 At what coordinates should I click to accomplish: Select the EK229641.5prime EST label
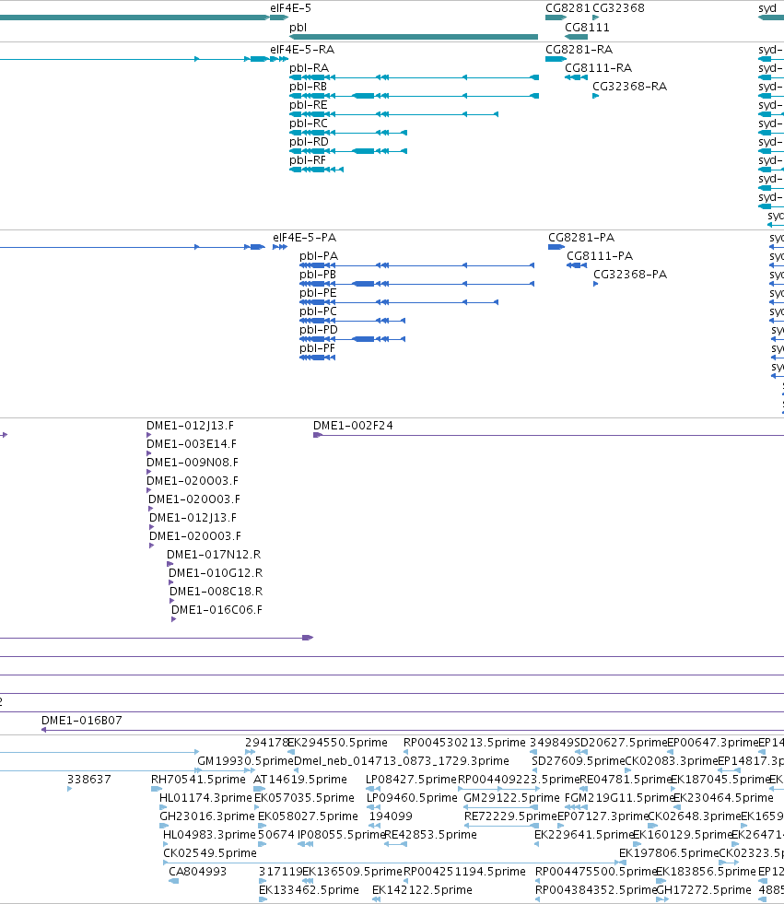click(584, 835)
